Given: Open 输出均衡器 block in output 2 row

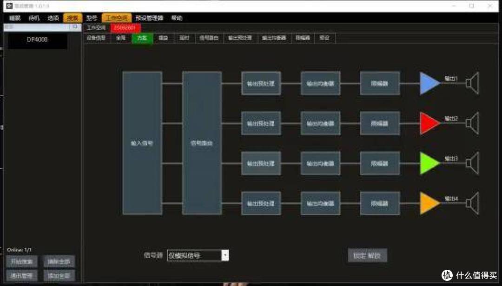Looking at the screenshot, I should click(320, 123).
